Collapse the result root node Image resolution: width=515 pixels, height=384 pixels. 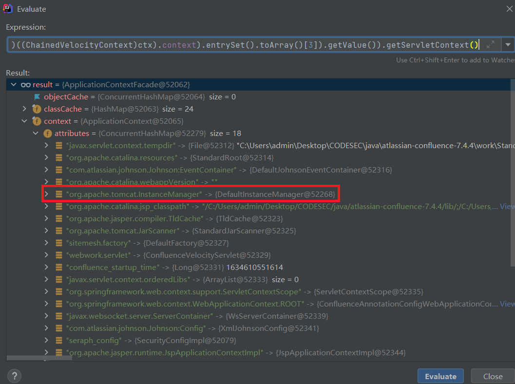(x=14, y=85)
